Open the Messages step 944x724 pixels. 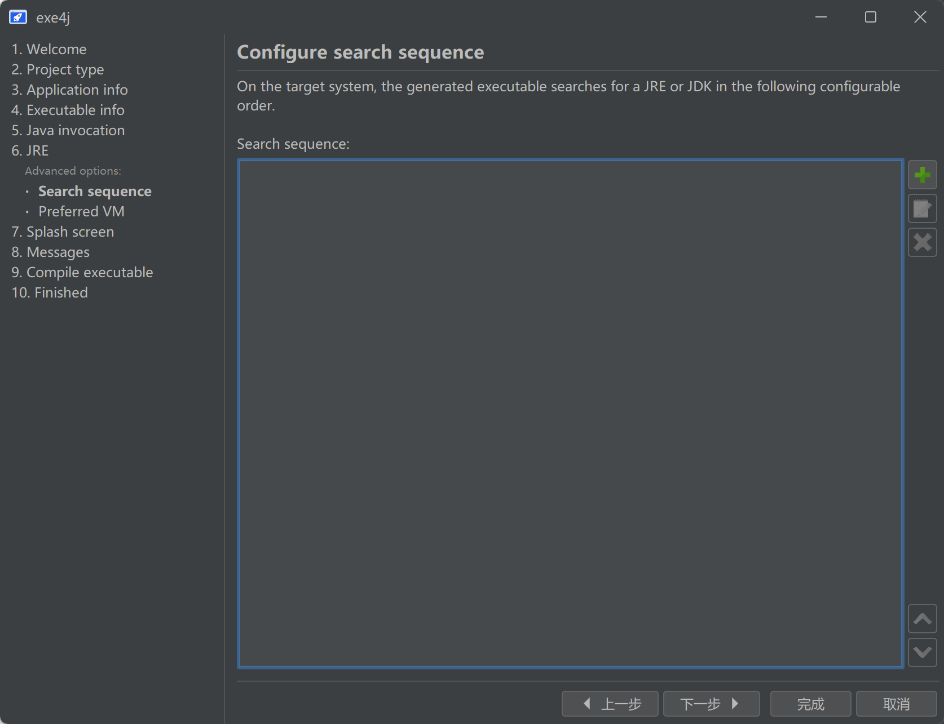pos(50,252)
